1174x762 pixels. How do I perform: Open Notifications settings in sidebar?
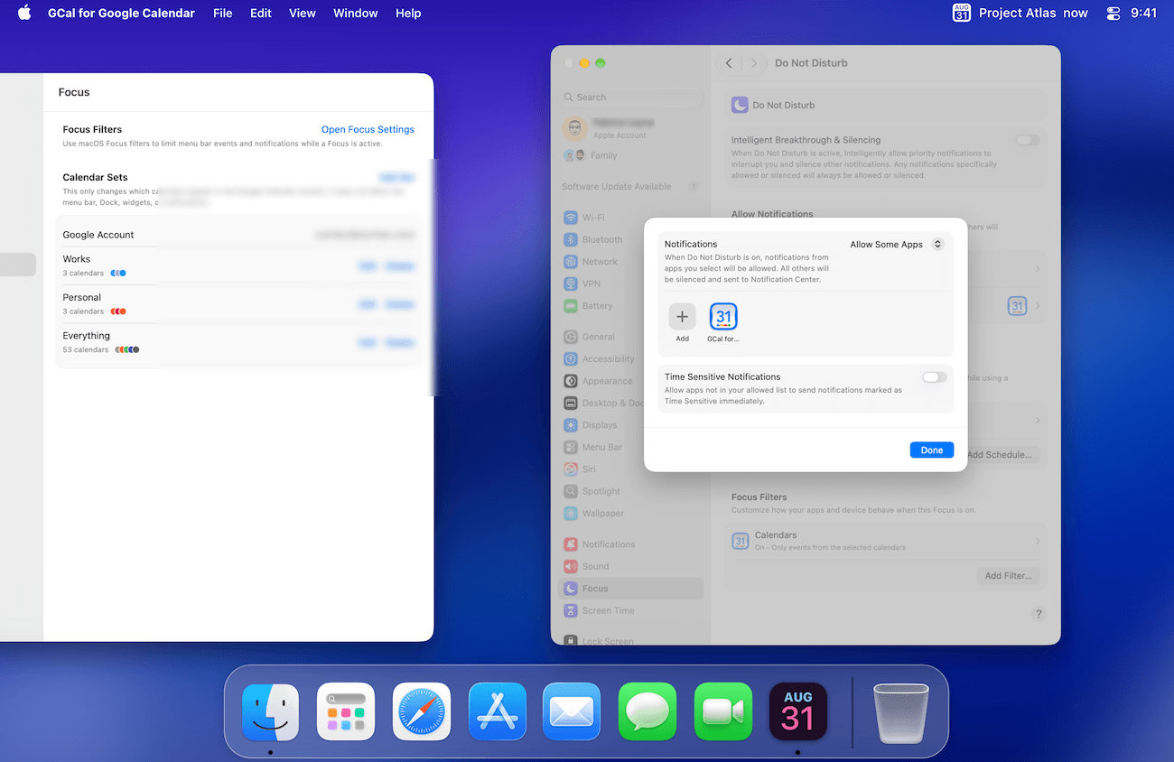pos(630,544)
